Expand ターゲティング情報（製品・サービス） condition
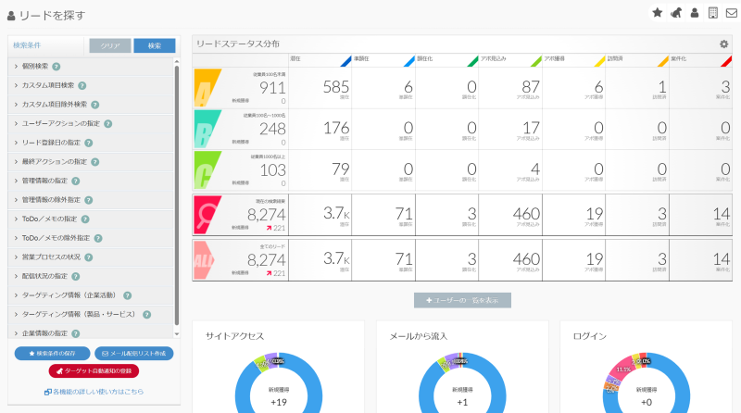Screen dimensions: 741x413 91,314
